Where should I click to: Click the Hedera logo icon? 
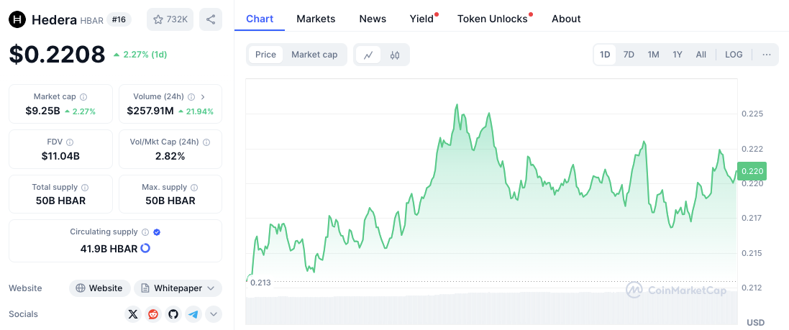click(18, 19)
